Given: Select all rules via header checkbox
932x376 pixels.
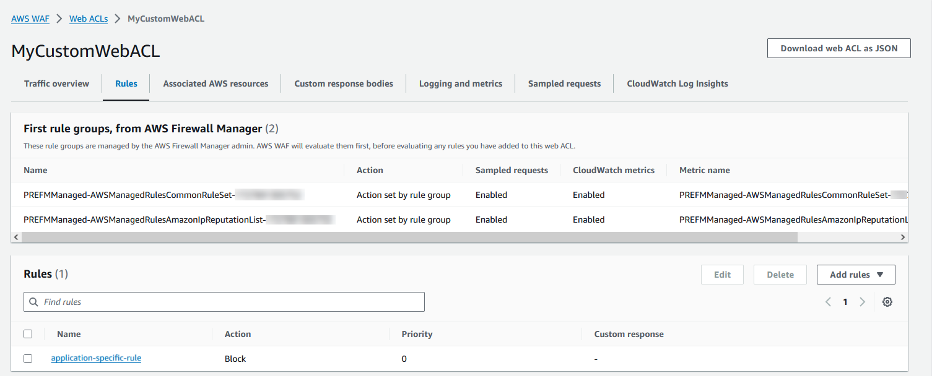Looking at the screenshot, I should point(28,333).
